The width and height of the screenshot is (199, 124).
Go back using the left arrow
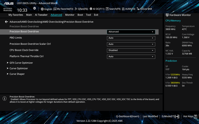point(6,22)
